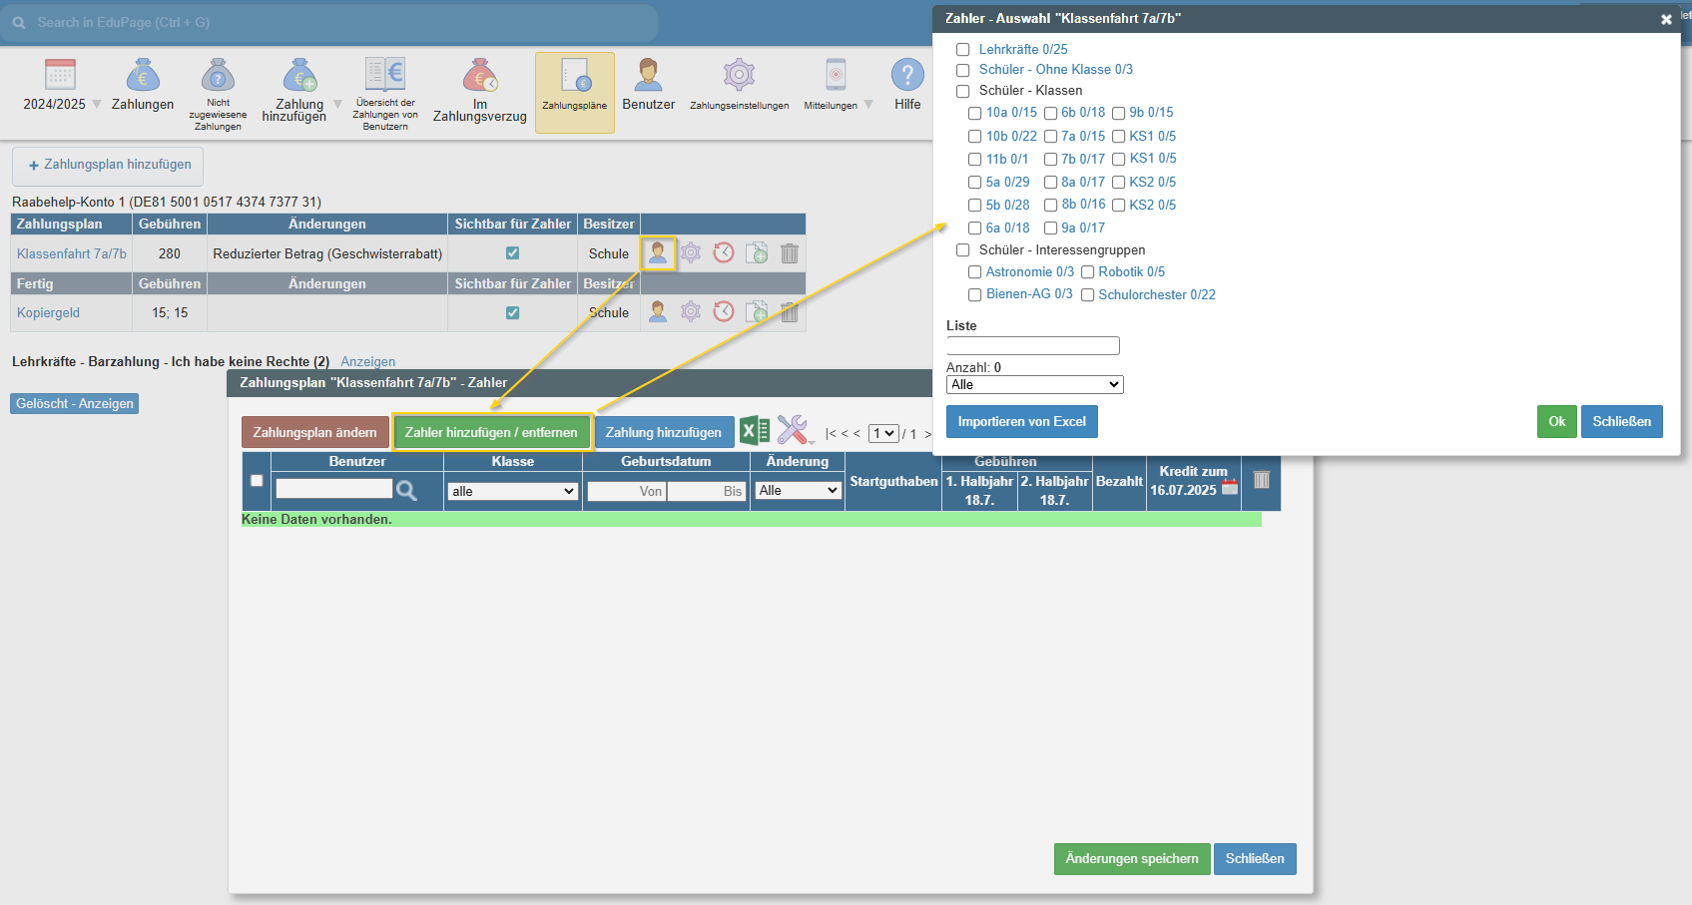The height and width of the screenshot is (905, 1692).
Task: Expand the Klasse filter dropdown
Action: tap(513, 491)
